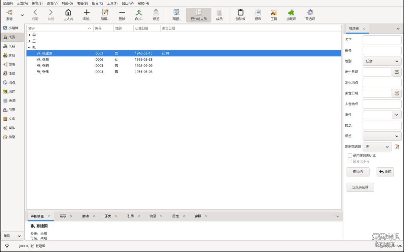The height and width of the screenshot is (252, 404).
Task: Collapse the 张 surname group
Action: (30, 47)
